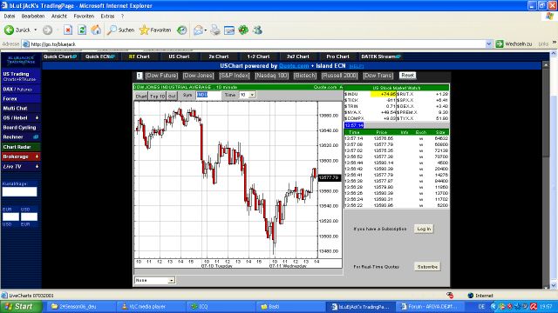Expand the Live TV sidebar menu

coord(37,166)
